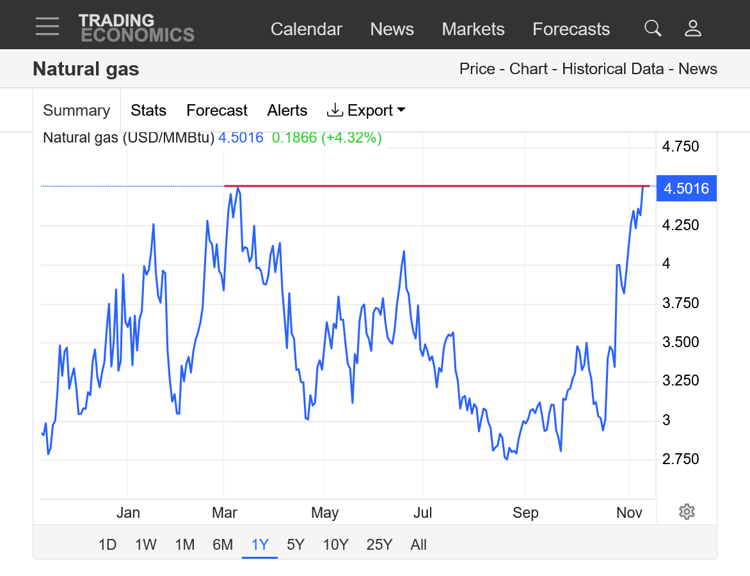Set chart range to 6M
This screenshot has width=750, height=576.
coord(223,545)
